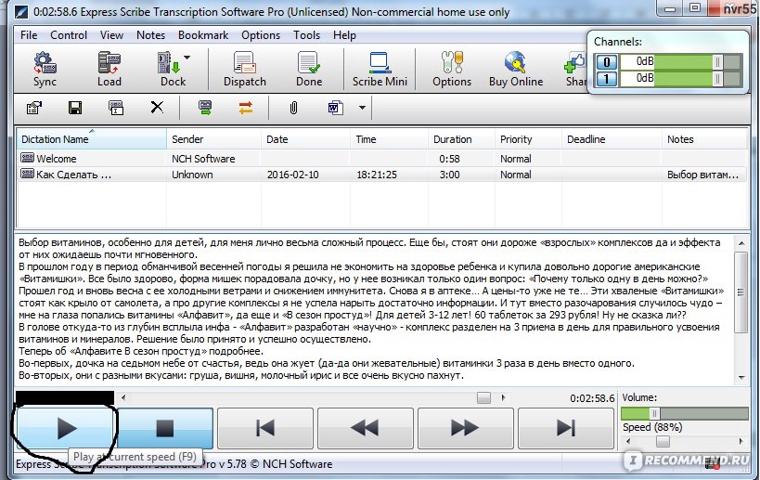Open the Bookmark menu
Screen dimensions: 760x480
point(203,35)
